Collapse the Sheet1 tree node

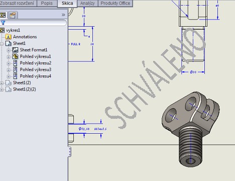point(2,44)
